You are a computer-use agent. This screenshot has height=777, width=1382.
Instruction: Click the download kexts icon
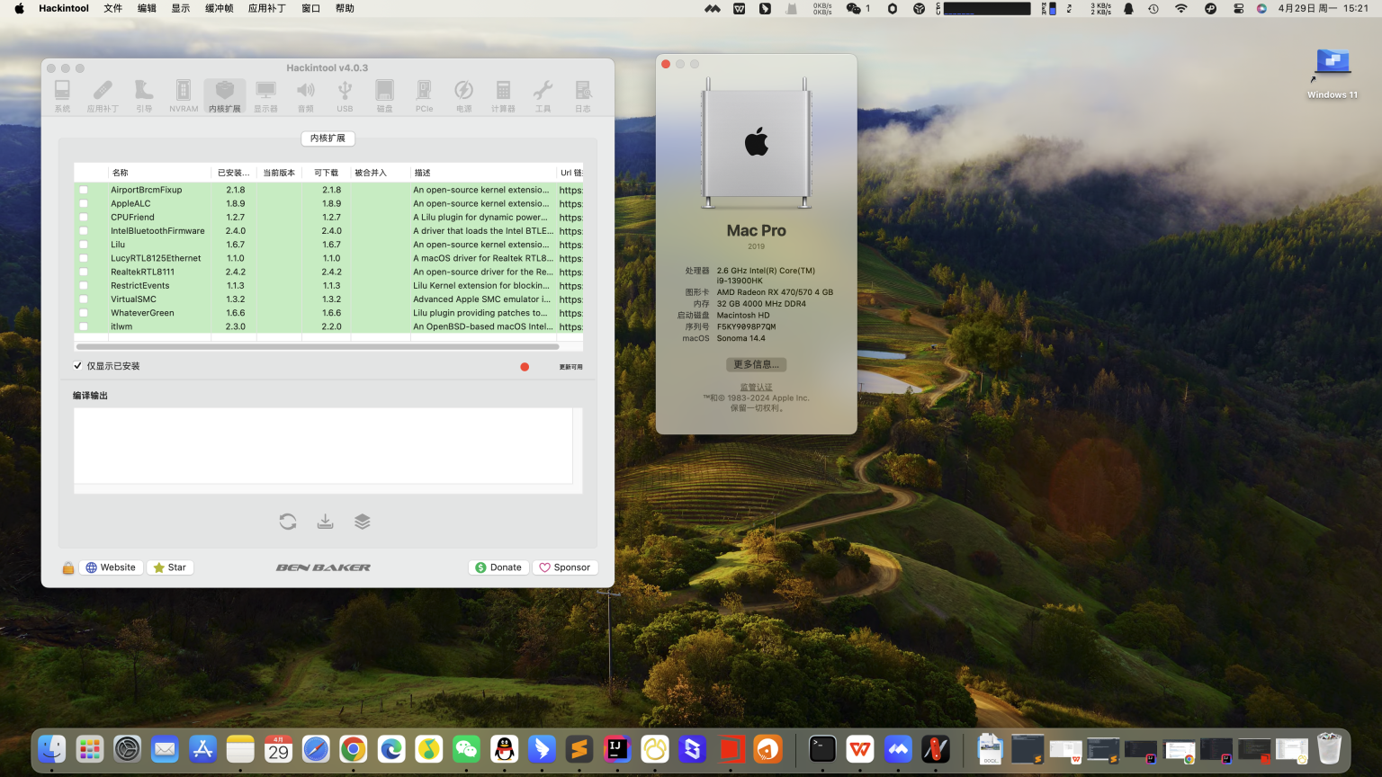coord(325,521)
